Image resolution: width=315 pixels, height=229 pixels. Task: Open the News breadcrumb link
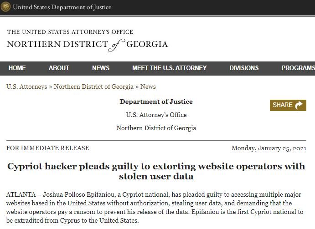(148, 87)
